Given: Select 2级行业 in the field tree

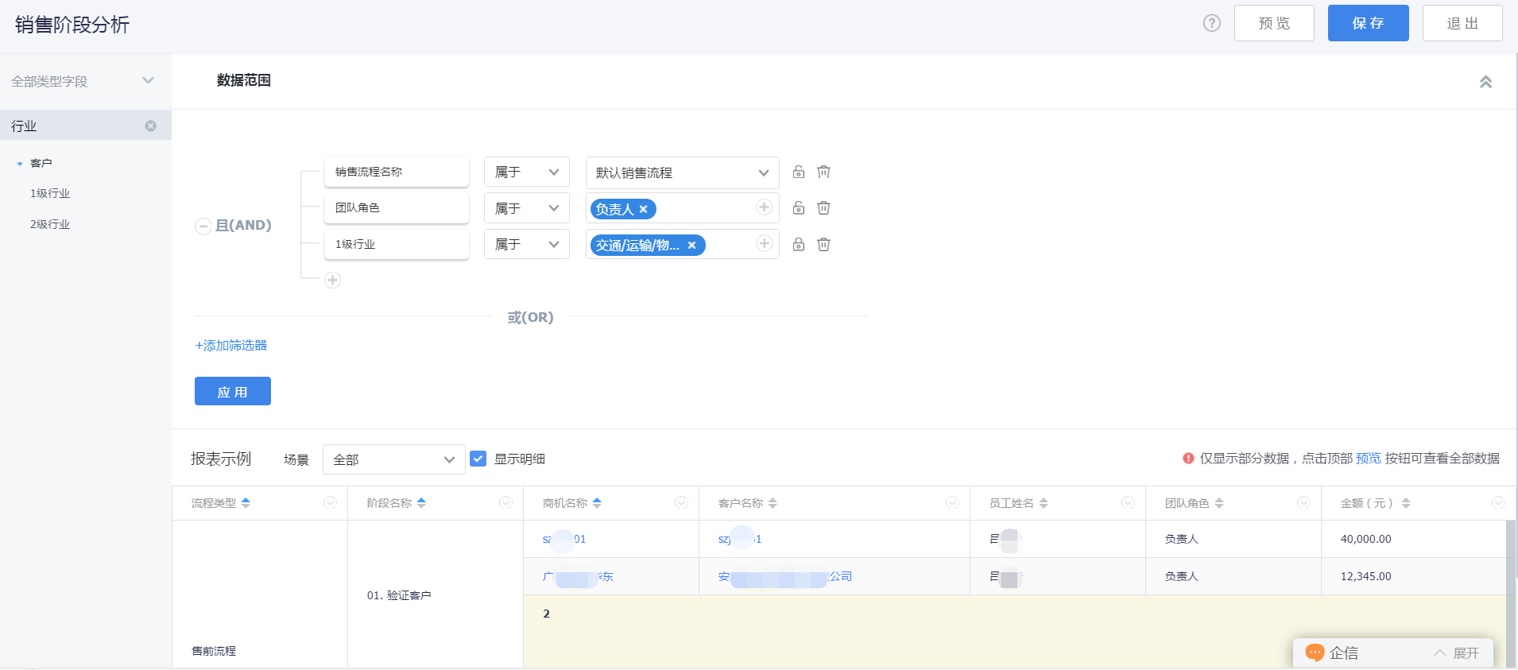Looking at the screenshot, I should tap(50, 224).
